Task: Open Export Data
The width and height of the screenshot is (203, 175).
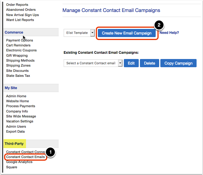Action: tap(15, 131)
